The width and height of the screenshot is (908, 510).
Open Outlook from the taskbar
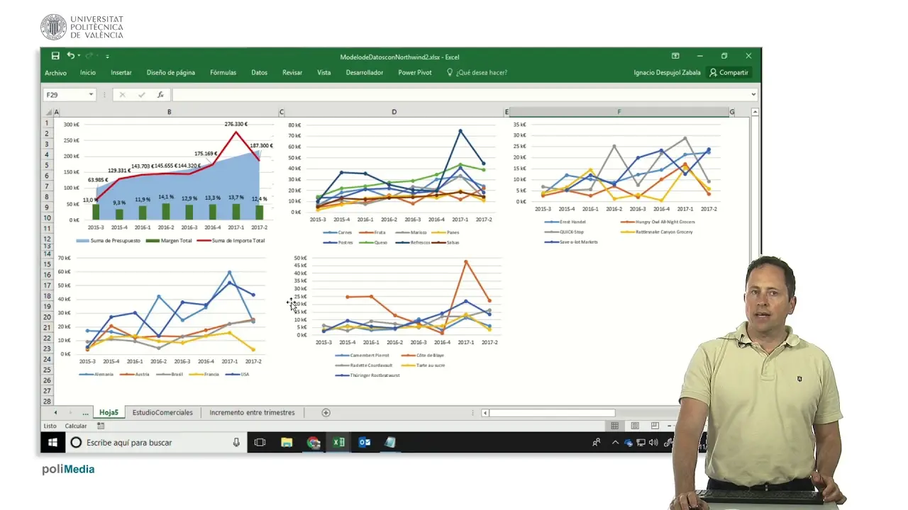click(x=365, y=443)
